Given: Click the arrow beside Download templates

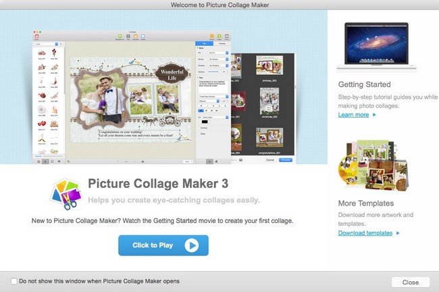Looking at the screenshot, I should (x=398, y=233).
